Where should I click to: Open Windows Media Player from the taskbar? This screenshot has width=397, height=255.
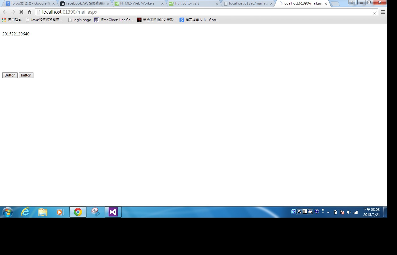(60, 212)
